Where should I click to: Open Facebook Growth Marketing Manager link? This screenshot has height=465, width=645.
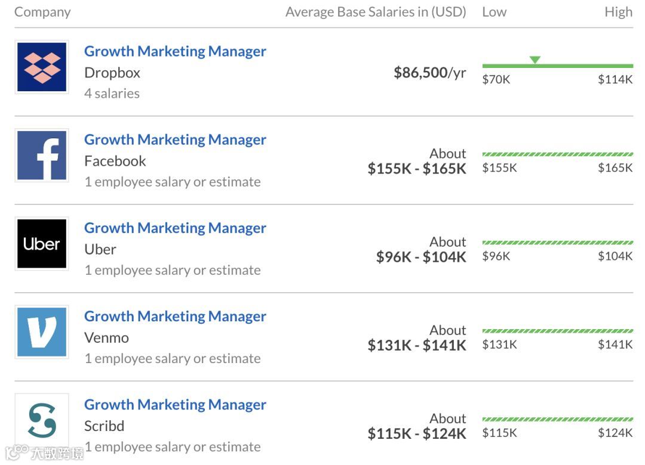pyautogui.click(x=175, y=139)
